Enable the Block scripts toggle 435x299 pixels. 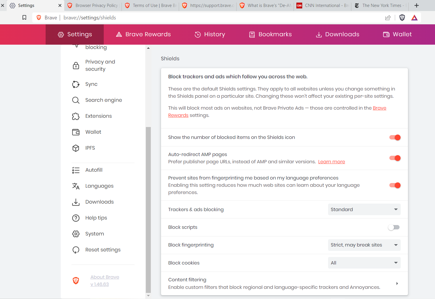tap(394, 227)
